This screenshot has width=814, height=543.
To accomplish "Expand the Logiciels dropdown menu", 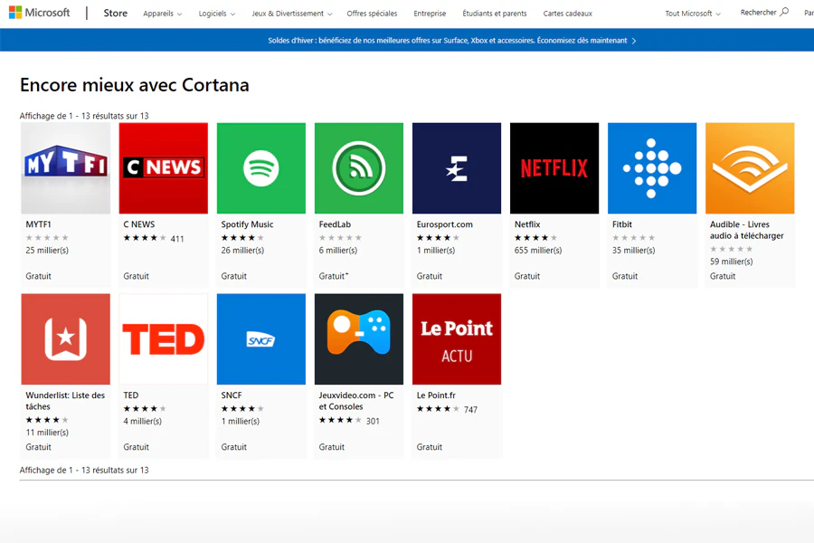I will click(217, 14).
